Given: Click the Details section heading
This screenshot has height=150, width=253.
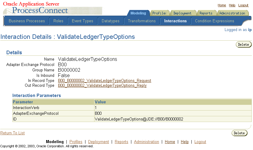Looking at the screenshot, I should (14, 53).
